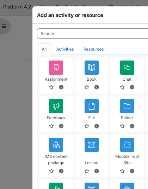Show info about the File resource
The height and width of the screenshot is (189, 148).
(x=97, y=126)
